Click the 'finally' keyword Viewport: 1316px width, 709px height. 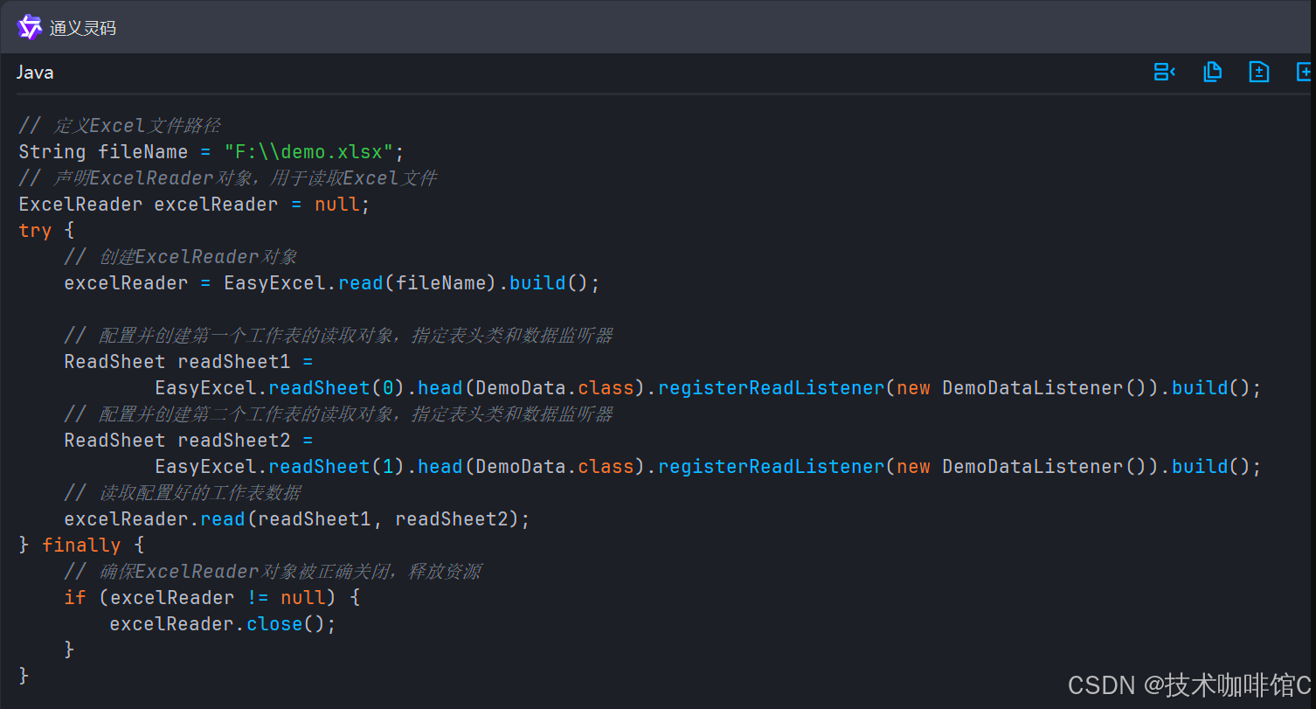pyautogui.click(x=81, y=545)
